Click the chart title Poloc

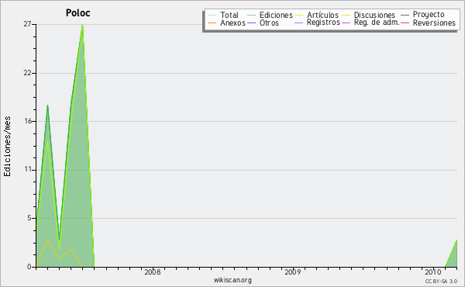tap(78, 13)
